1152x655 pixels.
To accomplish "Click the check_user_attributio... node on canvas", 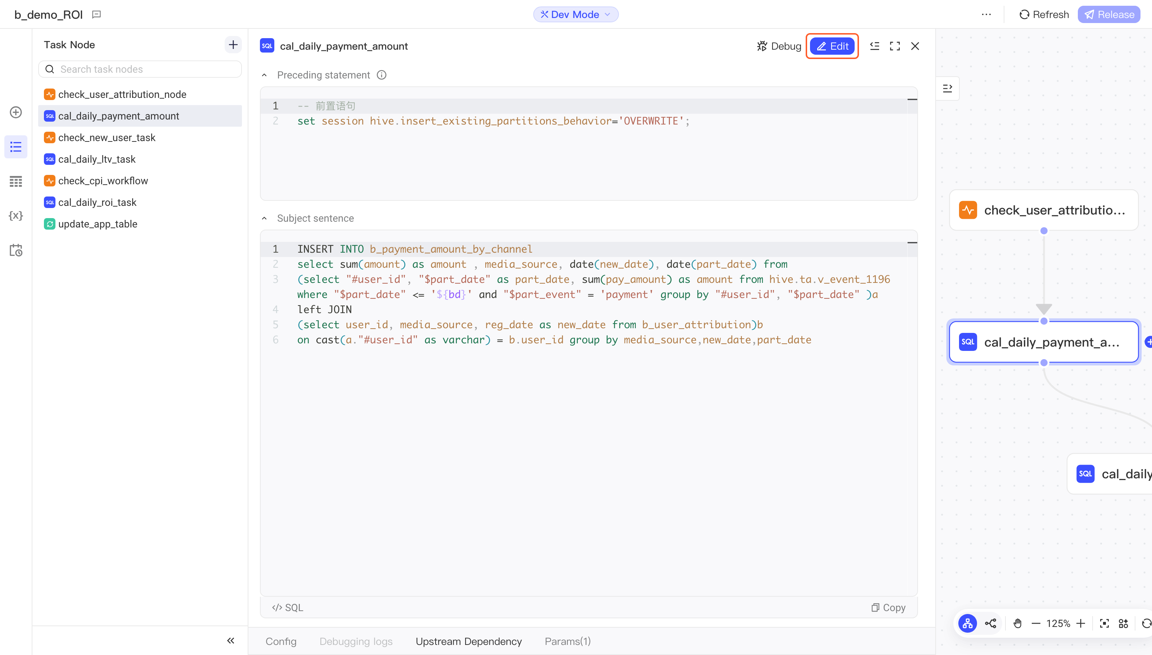I will (x=1044, y=210).
